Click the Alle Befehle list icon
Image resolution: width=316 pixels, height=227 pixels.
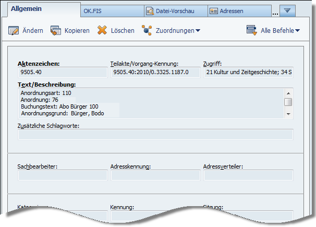pos(252,30)
